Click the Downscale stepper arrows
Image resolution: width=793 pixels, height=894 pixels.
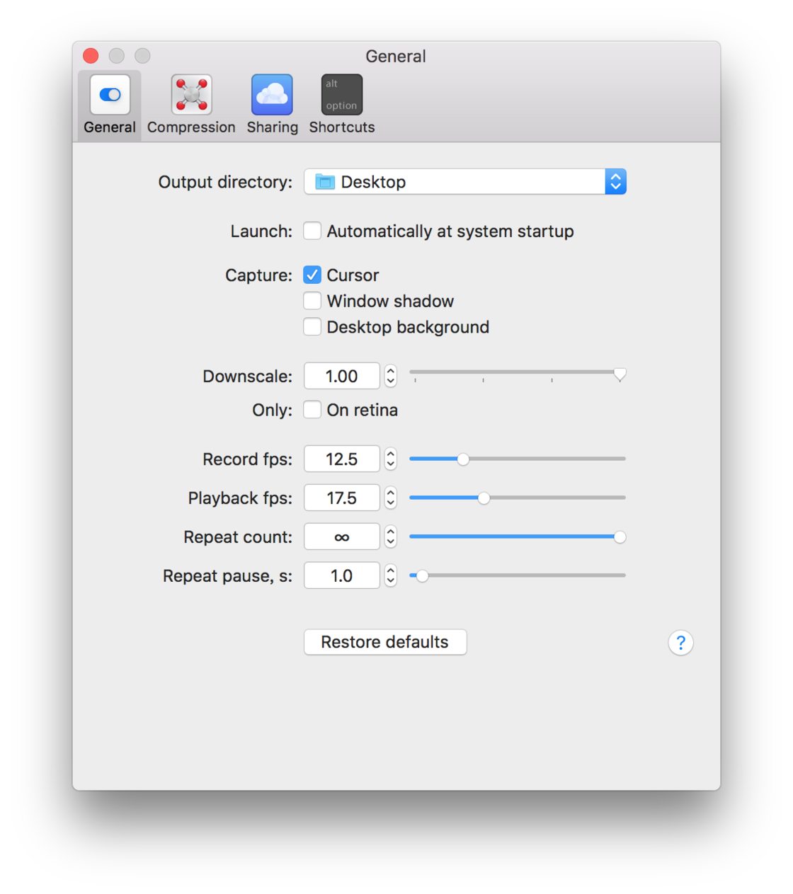[391, 376]
